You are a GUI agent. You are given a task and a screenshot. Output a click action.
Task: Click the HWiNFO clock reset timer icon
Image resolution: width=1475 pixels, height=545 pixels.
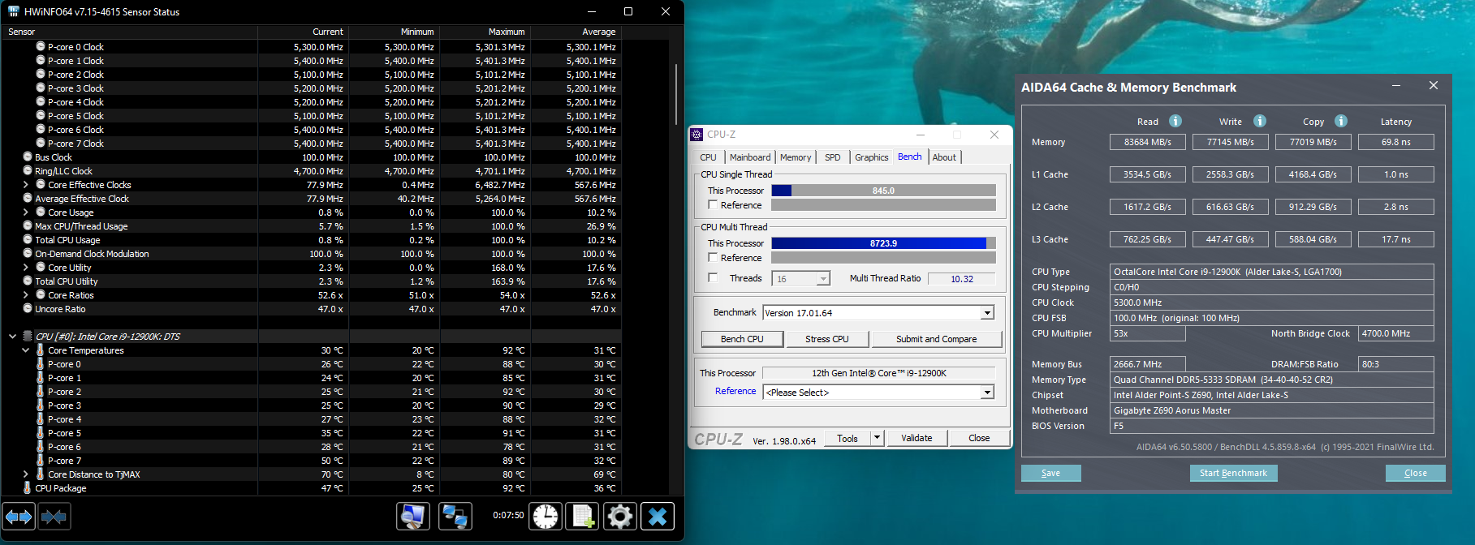(546, 516)
